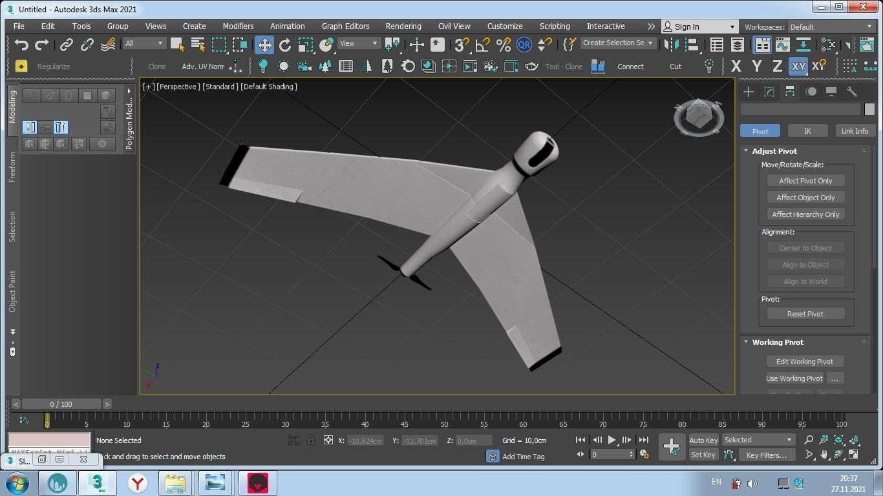
Task: Toggle selection lock padlock icon
Action: coord(311,440)
